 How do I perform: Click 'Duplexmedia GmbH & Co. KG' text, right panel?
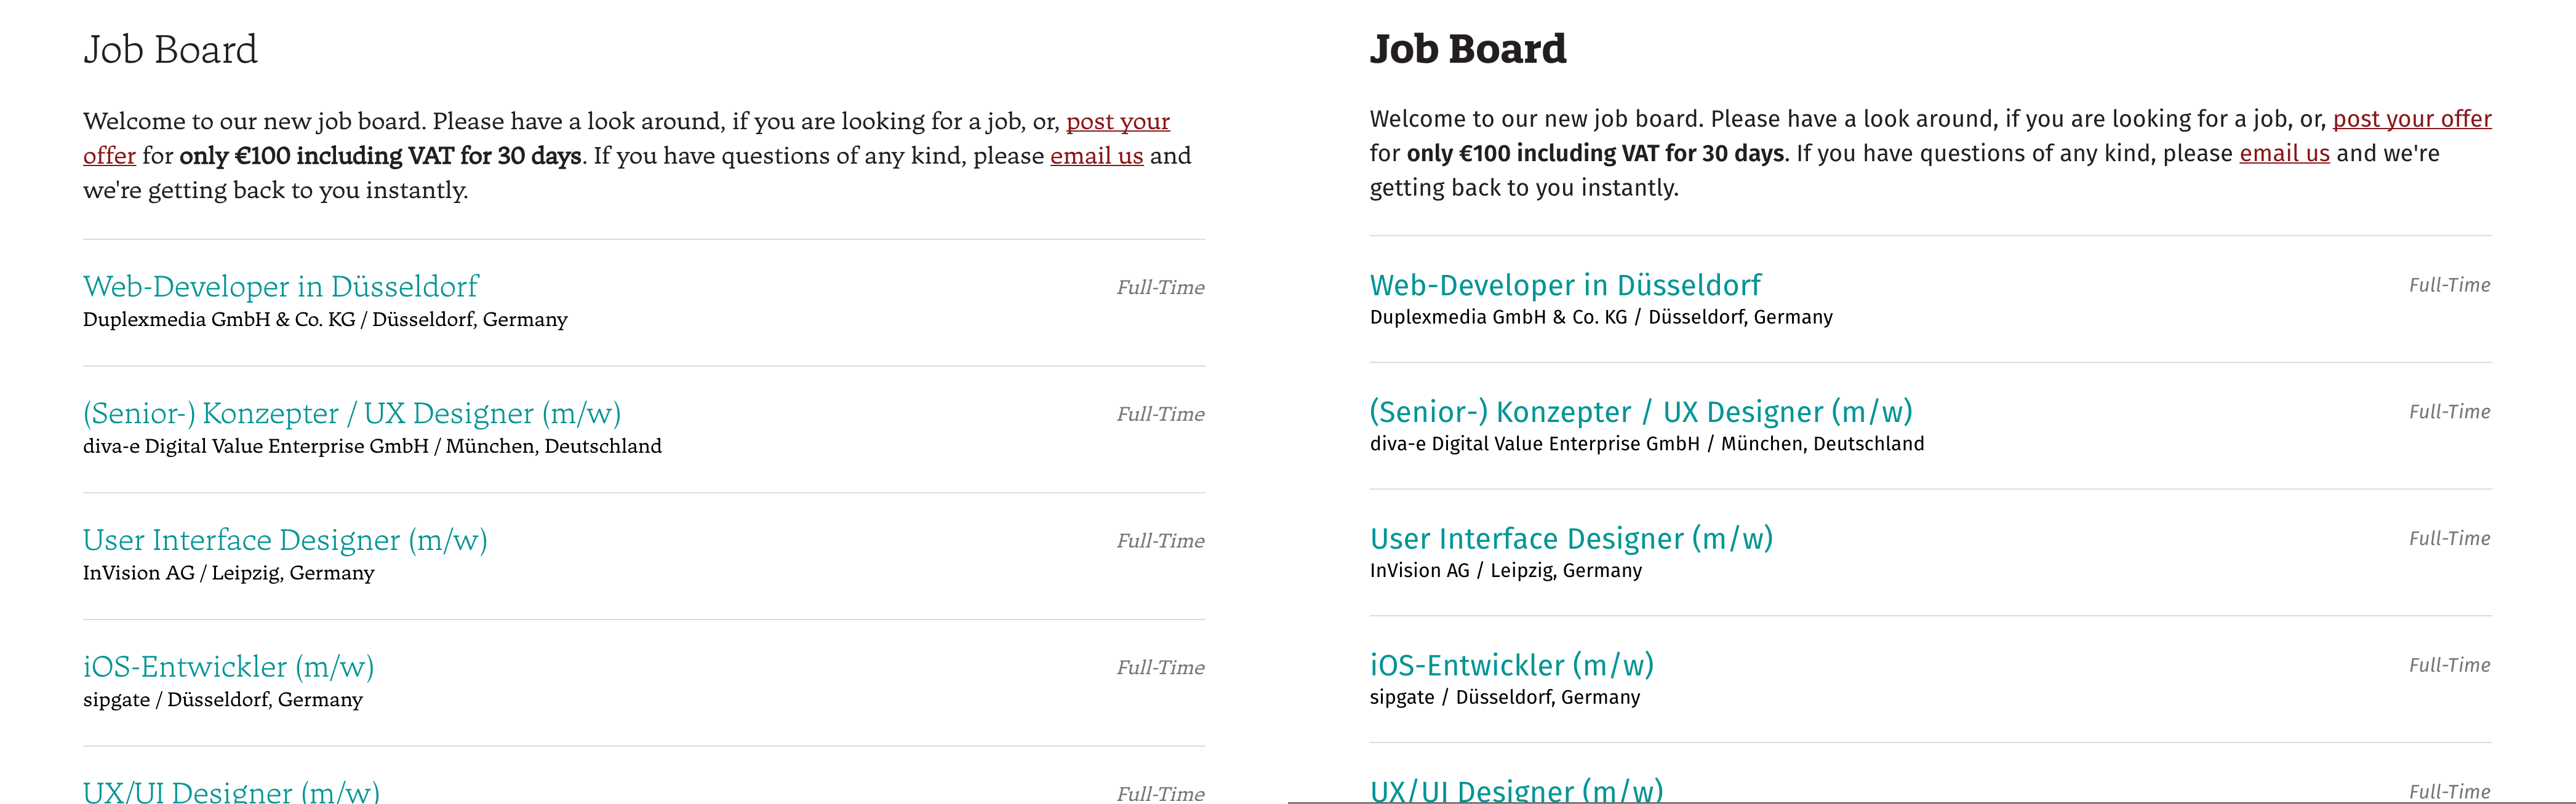coord(1497,318)
